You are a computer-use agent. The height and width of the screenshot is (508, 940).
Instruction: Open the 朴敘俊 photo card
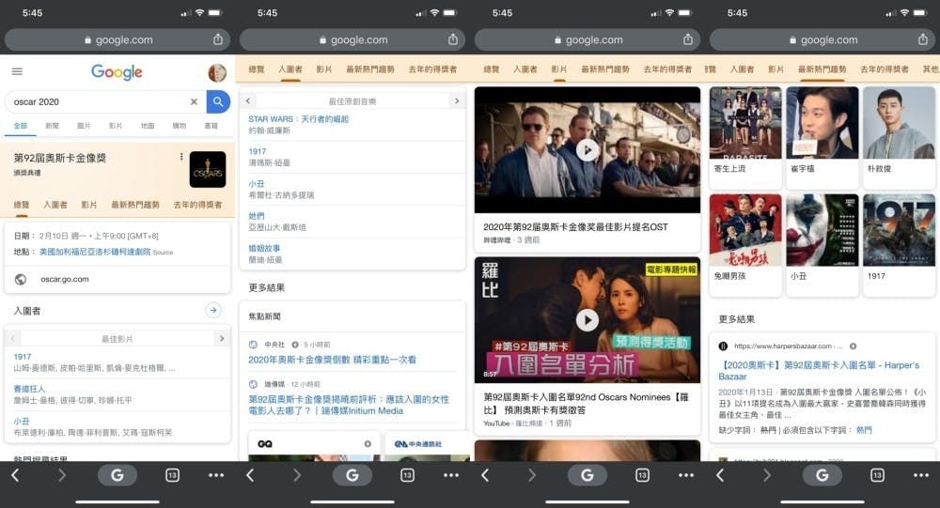pyautogui.click(x=900, y=137)
